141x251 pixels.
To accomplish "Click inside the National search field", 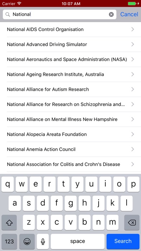I will click(60, 14).
